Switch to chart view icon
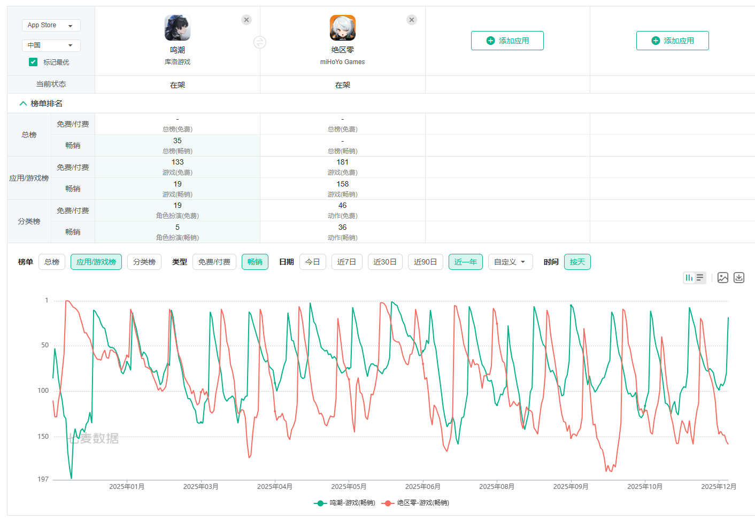The image size is (755, 521). [x=689, y=278]
